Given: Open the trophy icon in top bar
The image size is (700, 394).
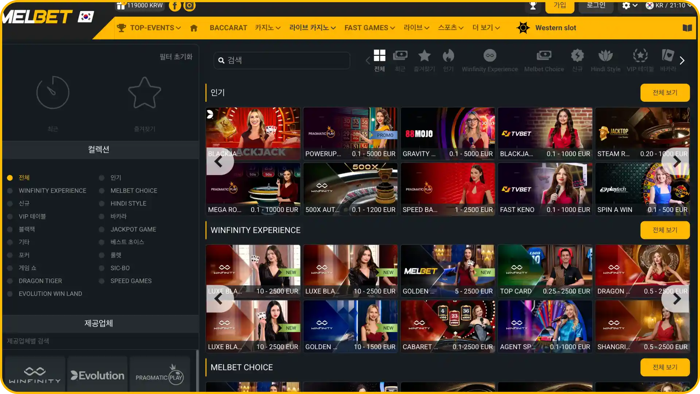Looking at the screenshot, I should [x=533, y=6].
